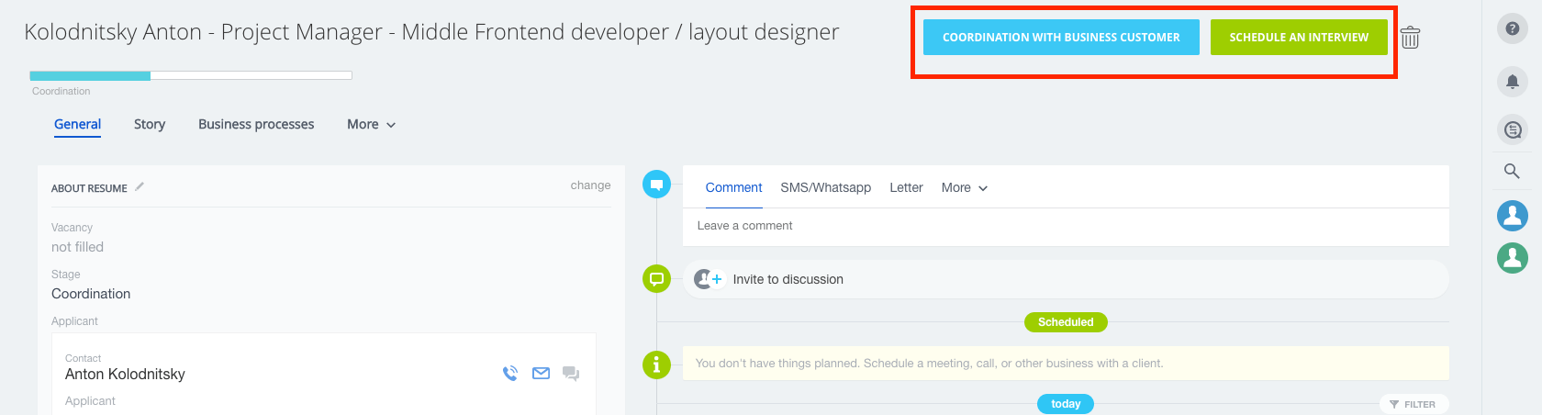1542x415 pixels.
Task: Call Anton Kolodnitsky via phone icon
Action: [510, 373]
